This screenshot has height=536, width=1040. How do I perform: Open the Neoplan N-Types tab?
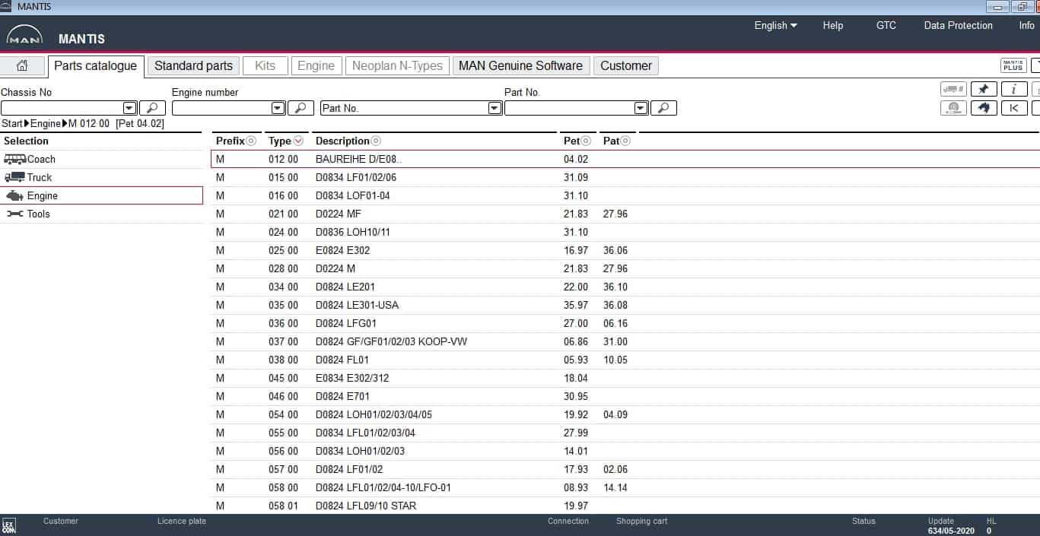[397, 66]
